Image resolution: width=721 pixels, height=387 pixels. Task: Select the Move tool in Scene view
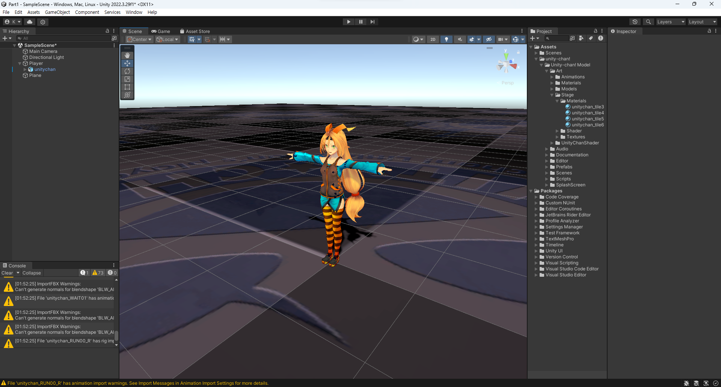pos(127,63)
